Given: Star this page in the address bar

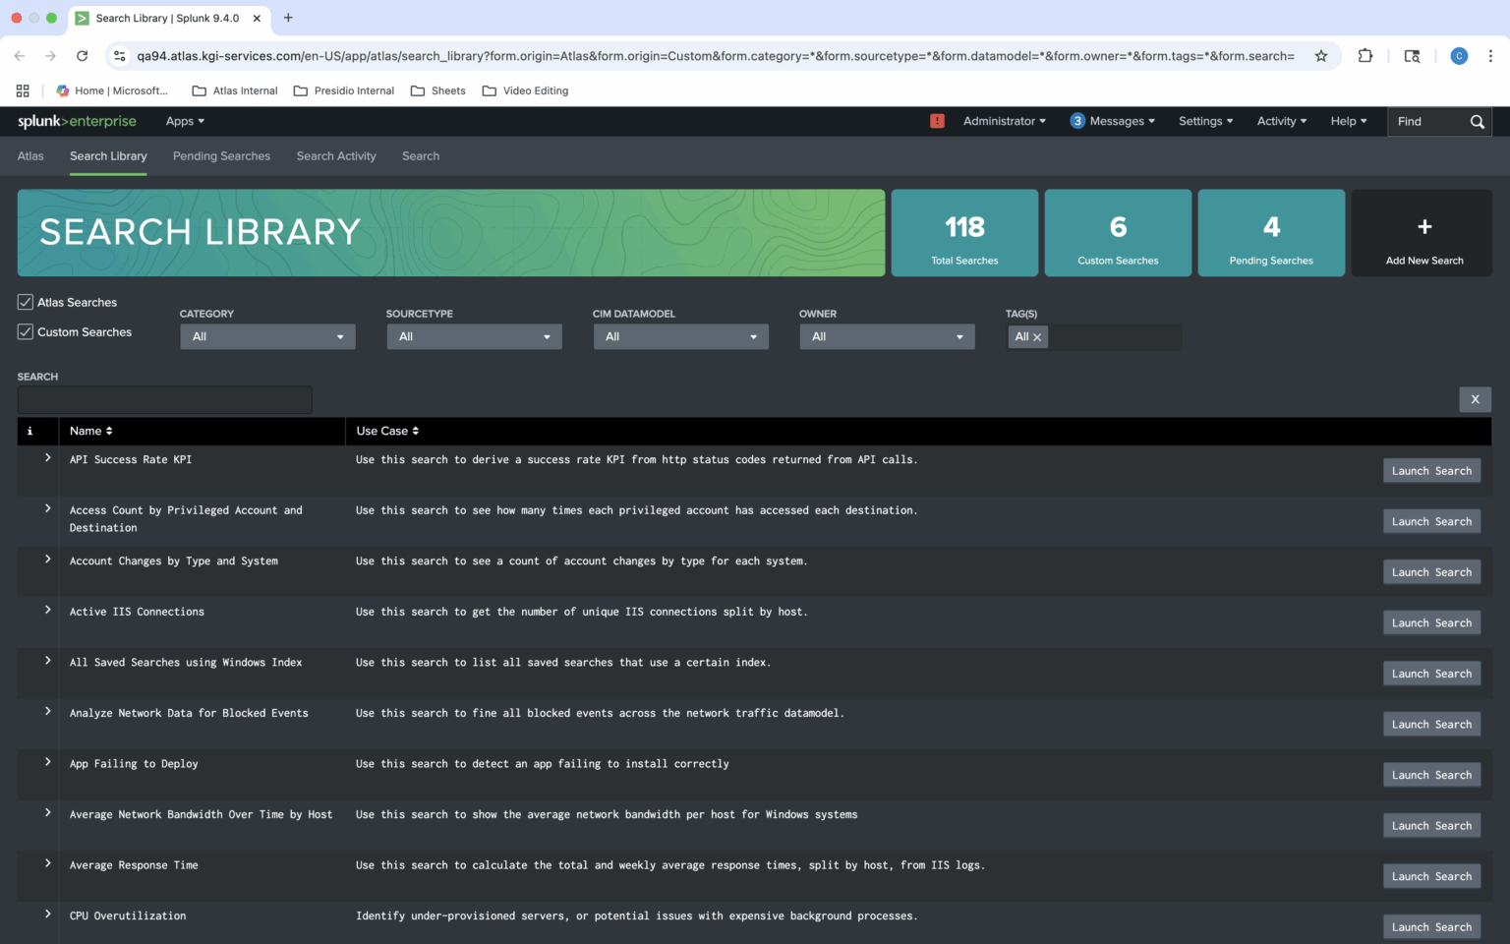Looking at the screenshot, I should pyautogui.click(x=1321, y=56).
